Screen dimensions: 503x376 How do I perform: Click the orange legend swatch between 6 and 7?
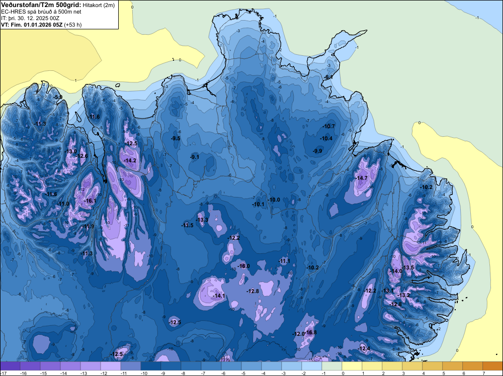(473, 366)
